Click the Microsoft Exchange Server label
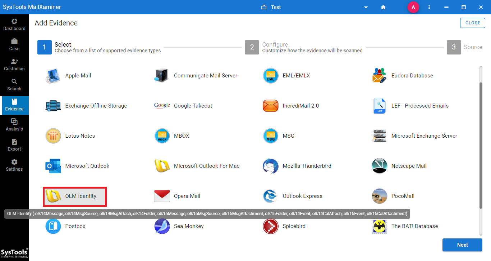491x261 pixels. click(424, 136)
